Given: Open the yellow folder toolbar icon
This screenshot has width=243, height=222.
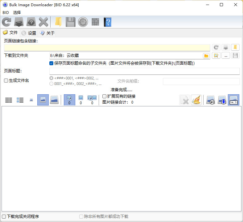Looking at the screenshot, I should (x=58, y=22).
